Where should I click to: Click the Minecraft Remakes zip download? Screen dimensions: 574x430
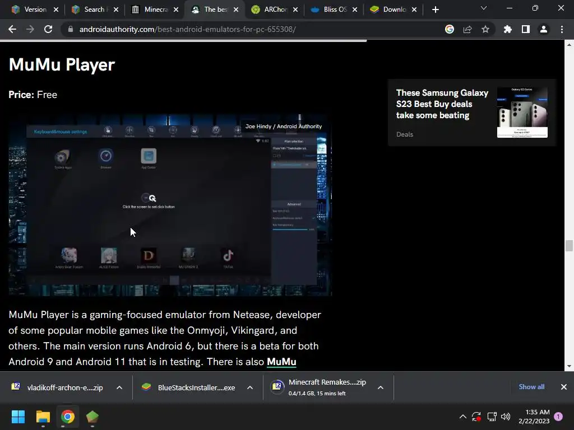[x=318, y=387]
